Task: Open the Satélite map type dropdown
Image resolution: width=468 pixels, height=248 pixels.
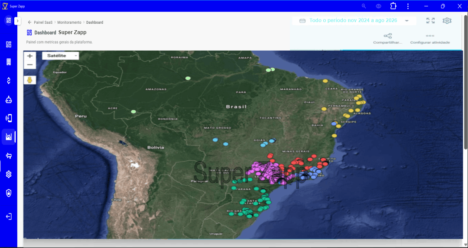Action: tap(60, 56)
